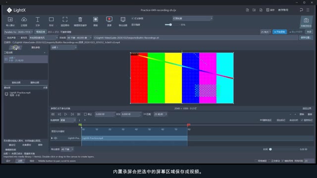Toggle the auxiliary grid checkbox in status bar

click(282, 161)
